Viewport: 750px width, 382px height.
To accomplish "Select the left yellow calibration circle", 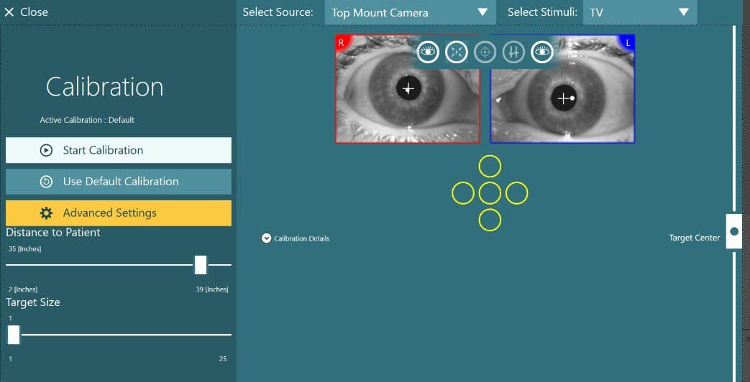I will tap(463, 193).
